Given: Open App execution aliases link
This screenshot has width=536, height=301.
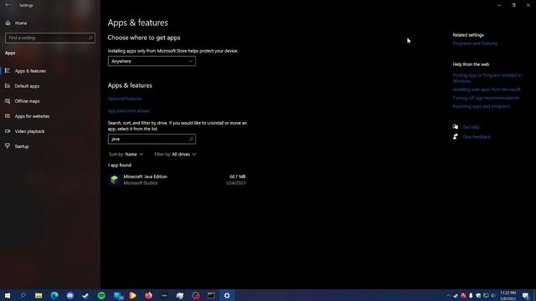Looking at the screenshot, I should click(129, 111).
